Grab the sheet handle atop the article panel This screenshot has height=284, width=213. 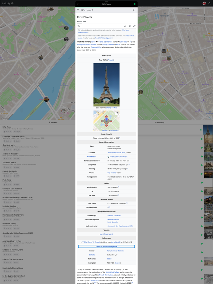[x=106, y=2]
